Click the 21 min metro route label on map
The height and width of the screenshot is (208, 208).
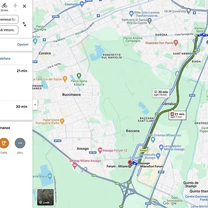click(177, 115)
